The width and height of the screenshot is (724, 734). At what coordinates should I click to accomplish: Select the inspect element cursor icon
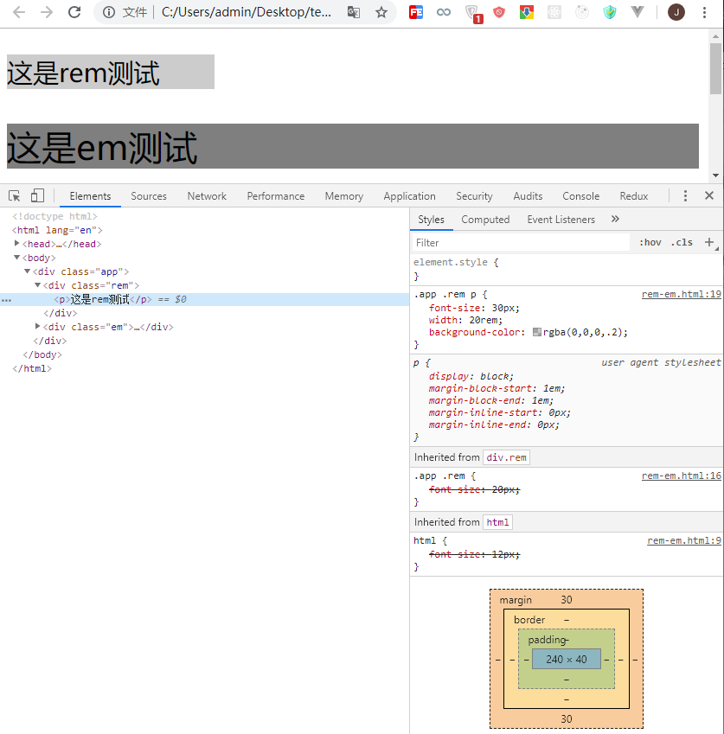(14, 195)
